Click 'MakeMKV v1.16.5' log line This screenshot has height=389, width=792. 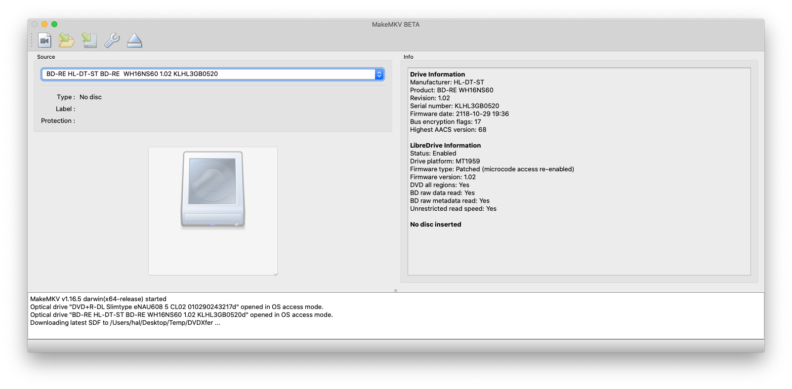[x=98, y=299]
